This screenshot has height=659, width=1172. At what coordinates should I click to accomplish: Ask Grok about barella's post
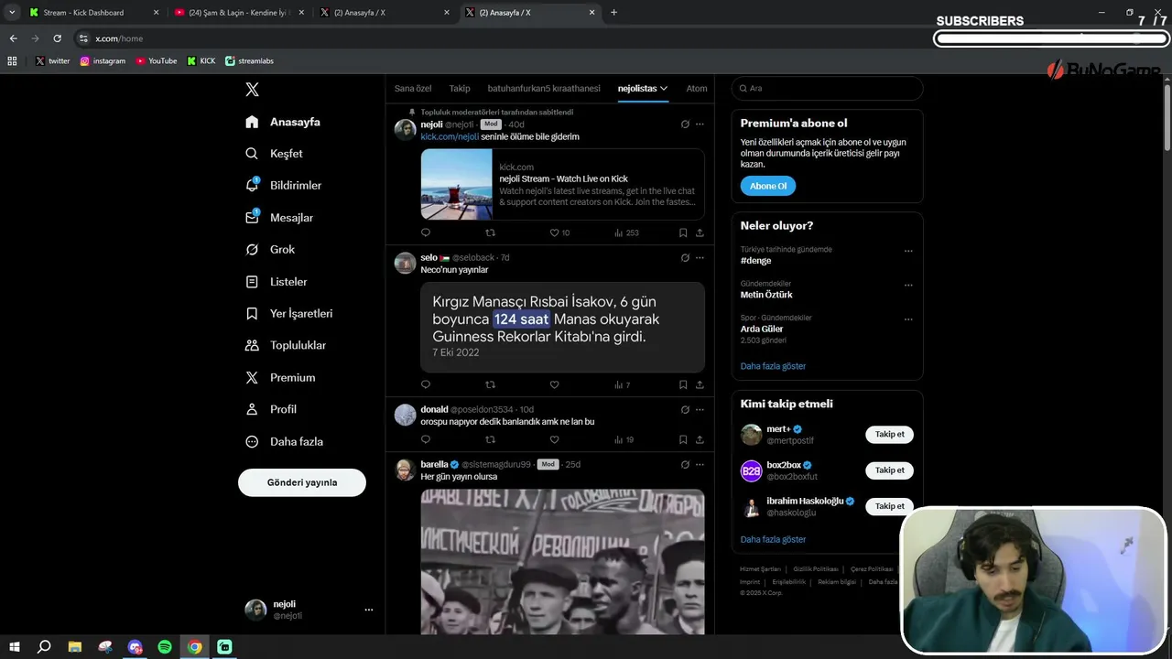(x=685, y=464)
